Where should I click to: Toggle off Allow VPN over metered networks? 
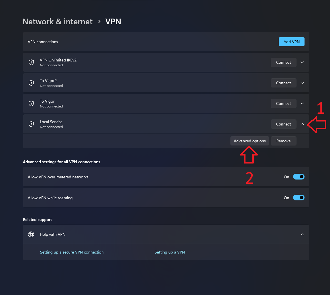(298, 177)
